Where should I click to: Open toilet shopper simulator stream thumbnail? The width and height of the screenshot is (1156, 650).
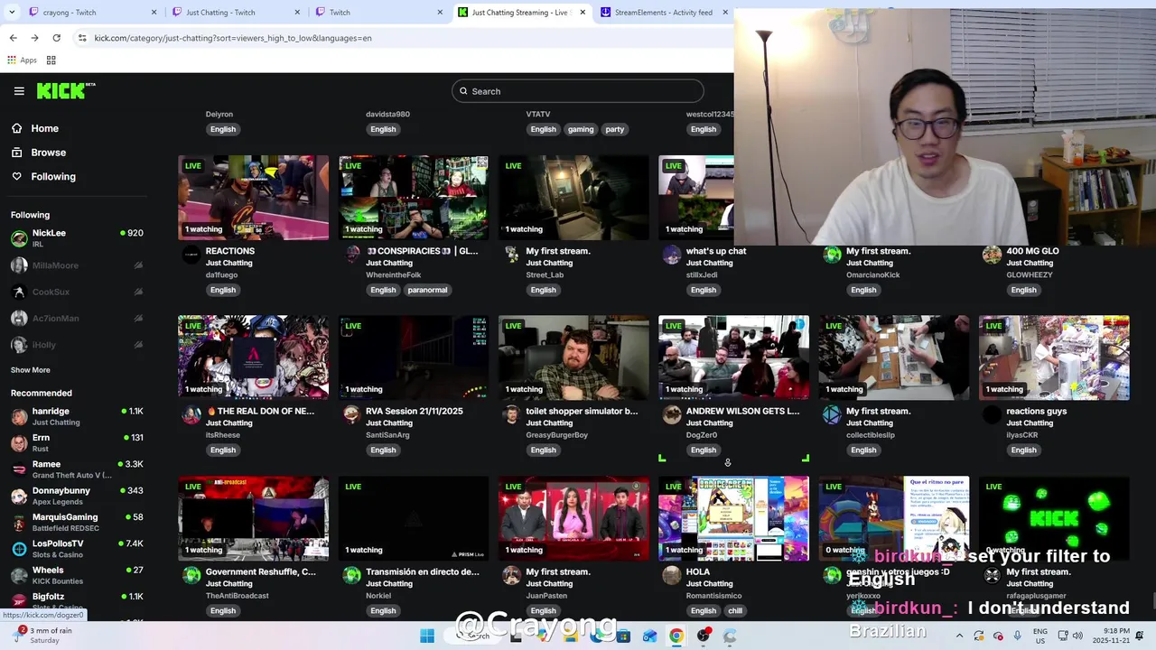pos(573,357)
